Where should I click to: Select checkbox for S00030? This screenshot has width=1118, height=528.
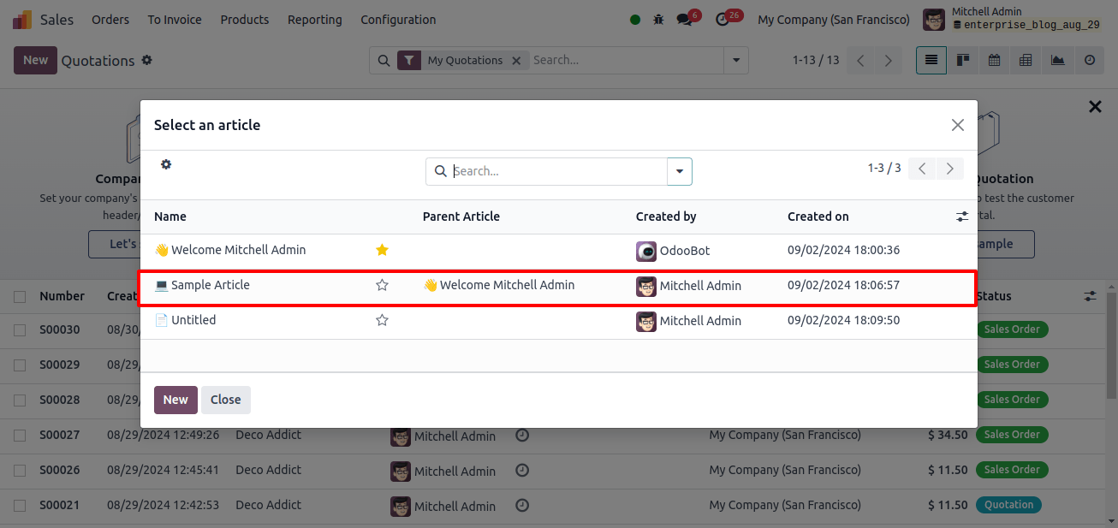coord(20,329)
